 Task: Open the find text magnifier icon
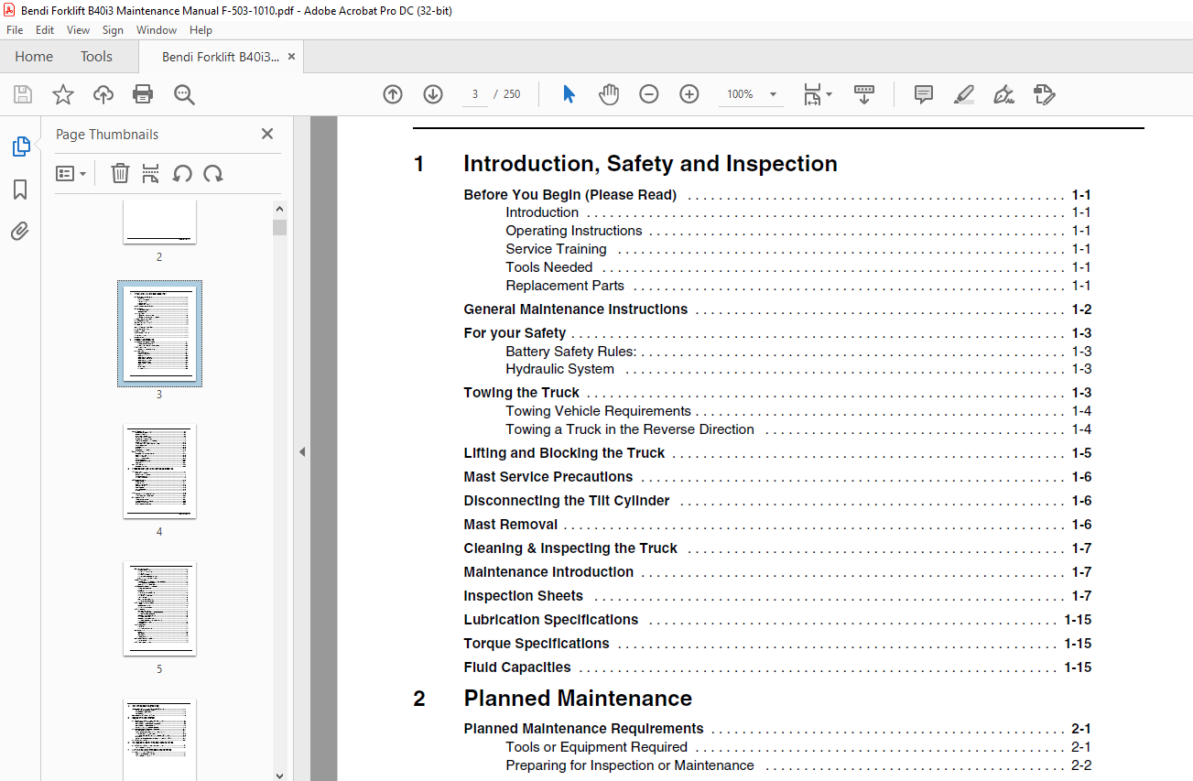184,94
